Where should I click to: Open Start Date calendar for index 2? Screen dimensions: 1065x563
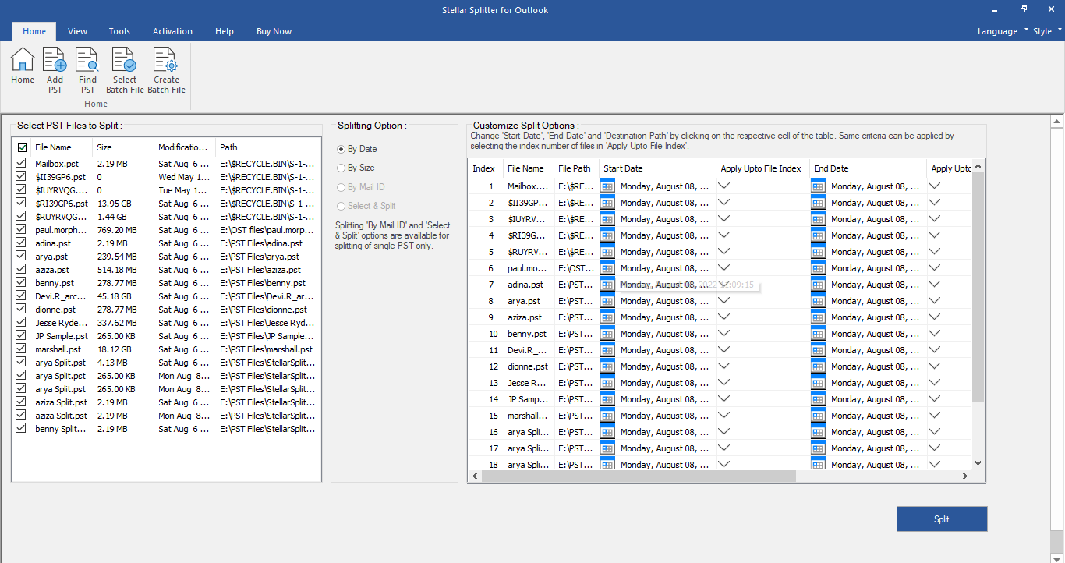click(x=608, y=203)
